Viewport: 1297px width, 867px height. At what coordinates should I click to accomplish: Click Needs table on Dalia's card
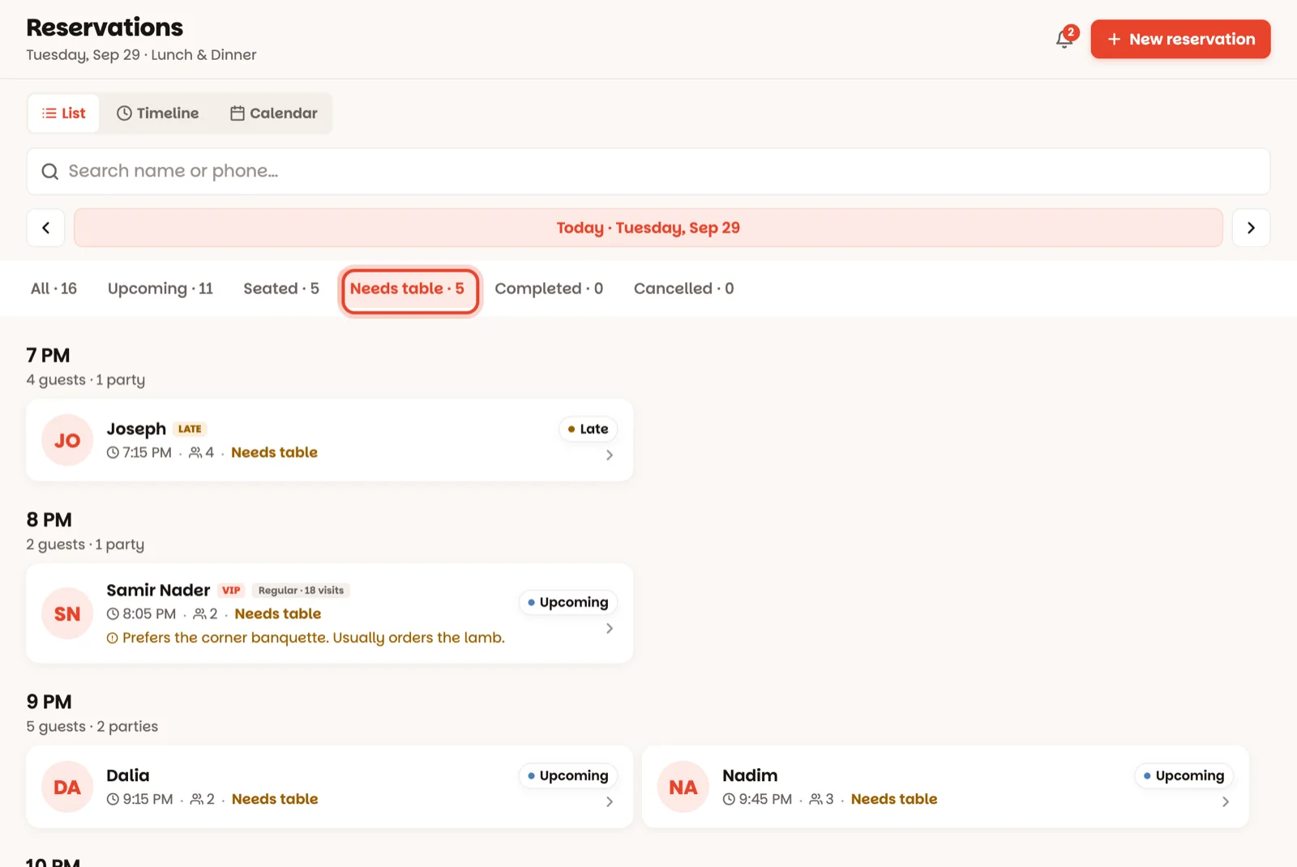[275, 800]
